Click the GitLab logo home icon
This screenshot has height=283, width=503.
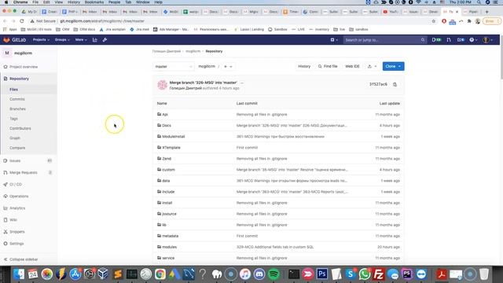6,40
